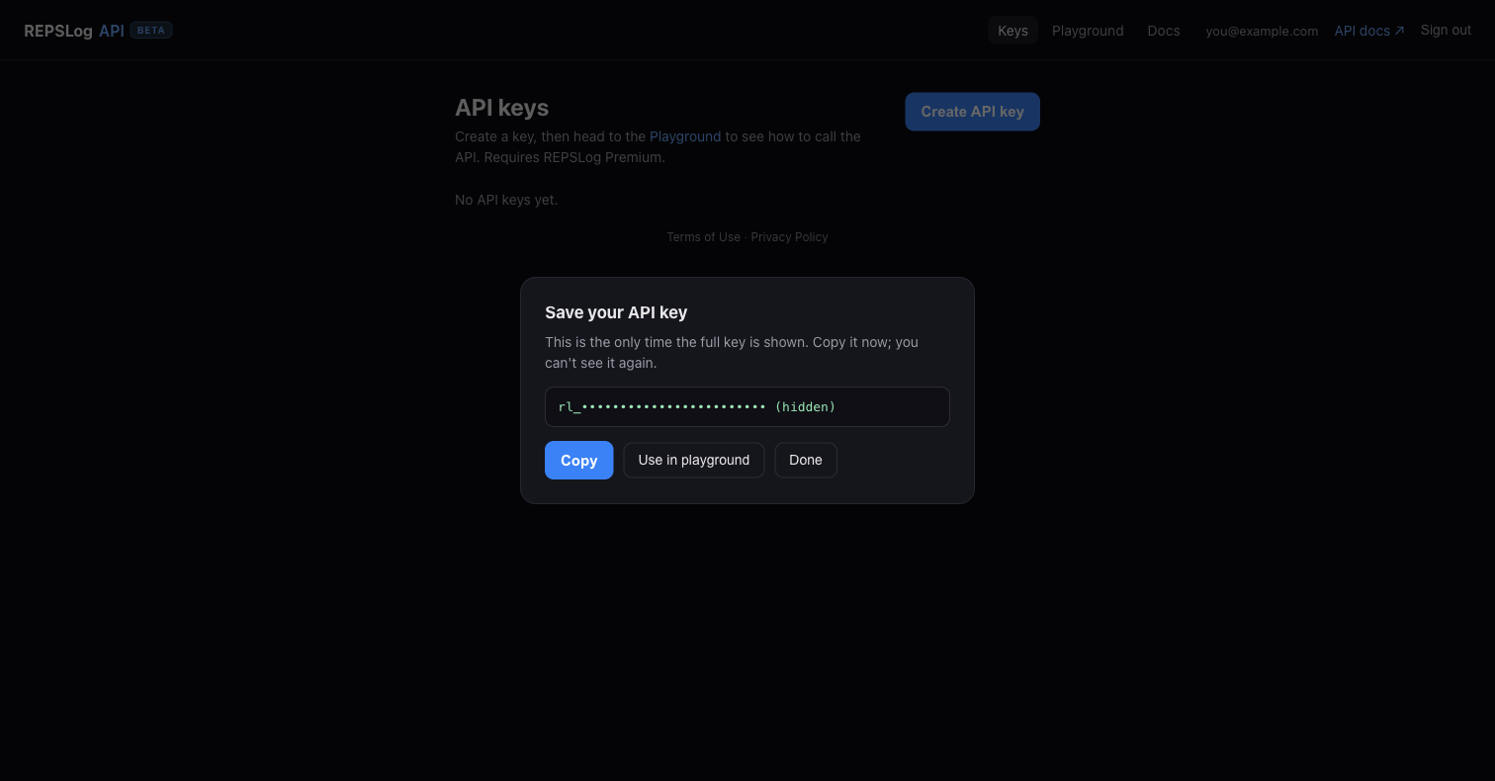1495x781 pixels.
Task: Sign out of the account
Action: click(x=1446, y=30)
